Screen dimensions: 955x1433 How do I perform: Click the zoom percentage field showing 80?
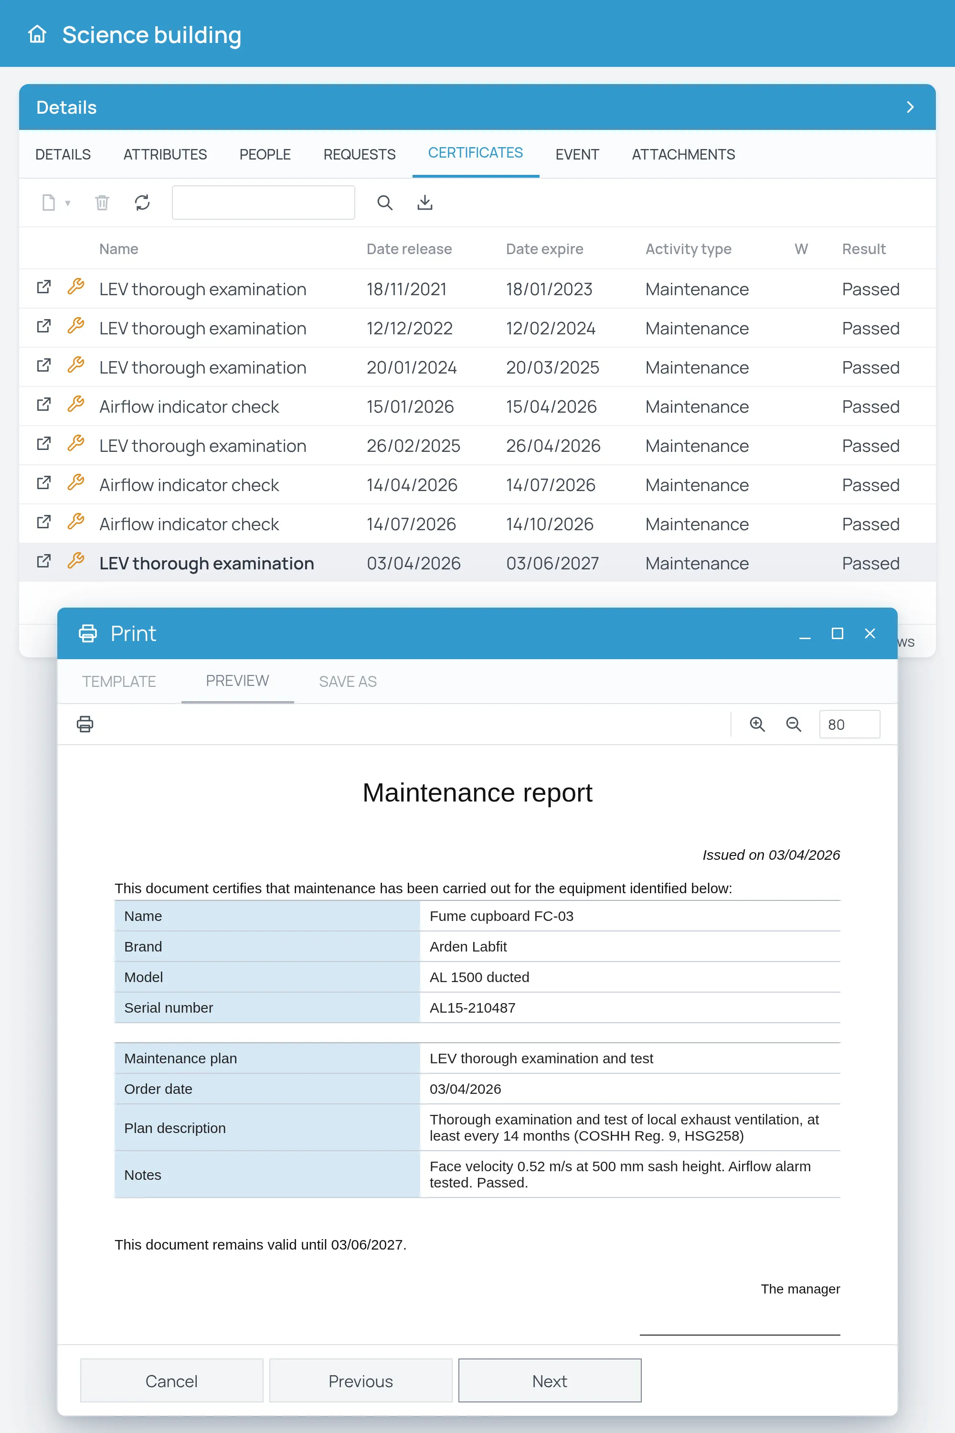pos(849,724)
